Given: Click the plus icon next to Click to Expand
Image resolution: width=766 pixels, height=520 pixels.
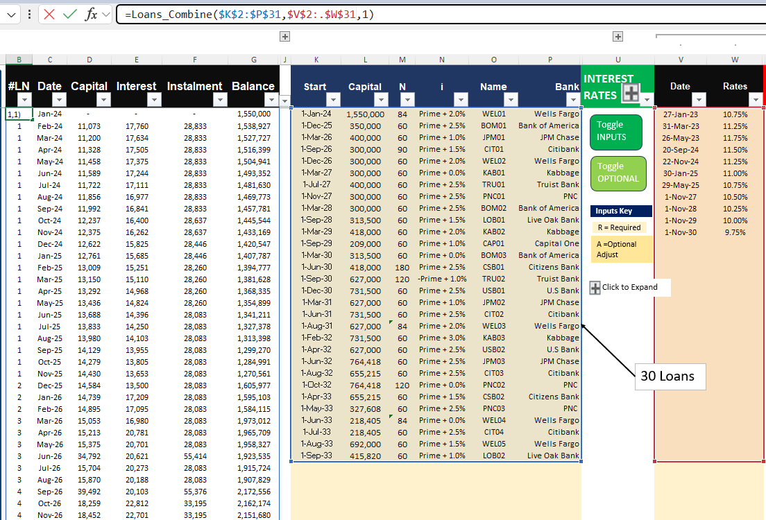Looking at the screenshot, I should coord(594,287).
